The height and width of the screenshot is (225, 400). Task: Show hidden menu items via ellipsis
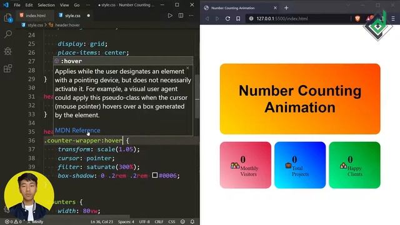coord(87,5)
